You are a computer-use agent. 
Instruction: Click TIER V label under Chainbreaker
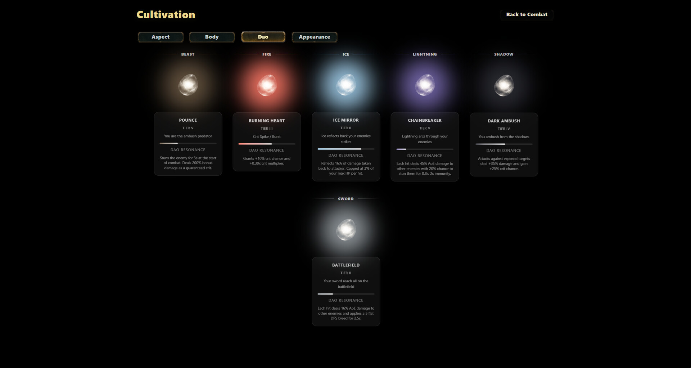pos(425,128)
